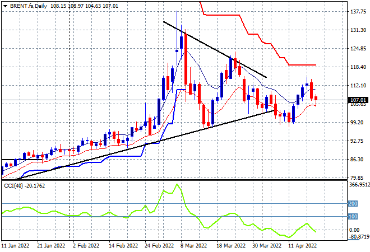
Task: Select the CCI minimum label -80.8719
Action: click(359, 236)
